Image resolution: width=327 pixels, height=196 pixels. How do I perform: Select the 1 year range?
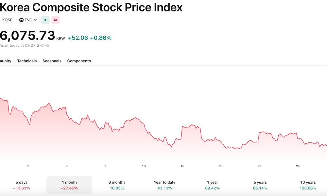point(213,185)
